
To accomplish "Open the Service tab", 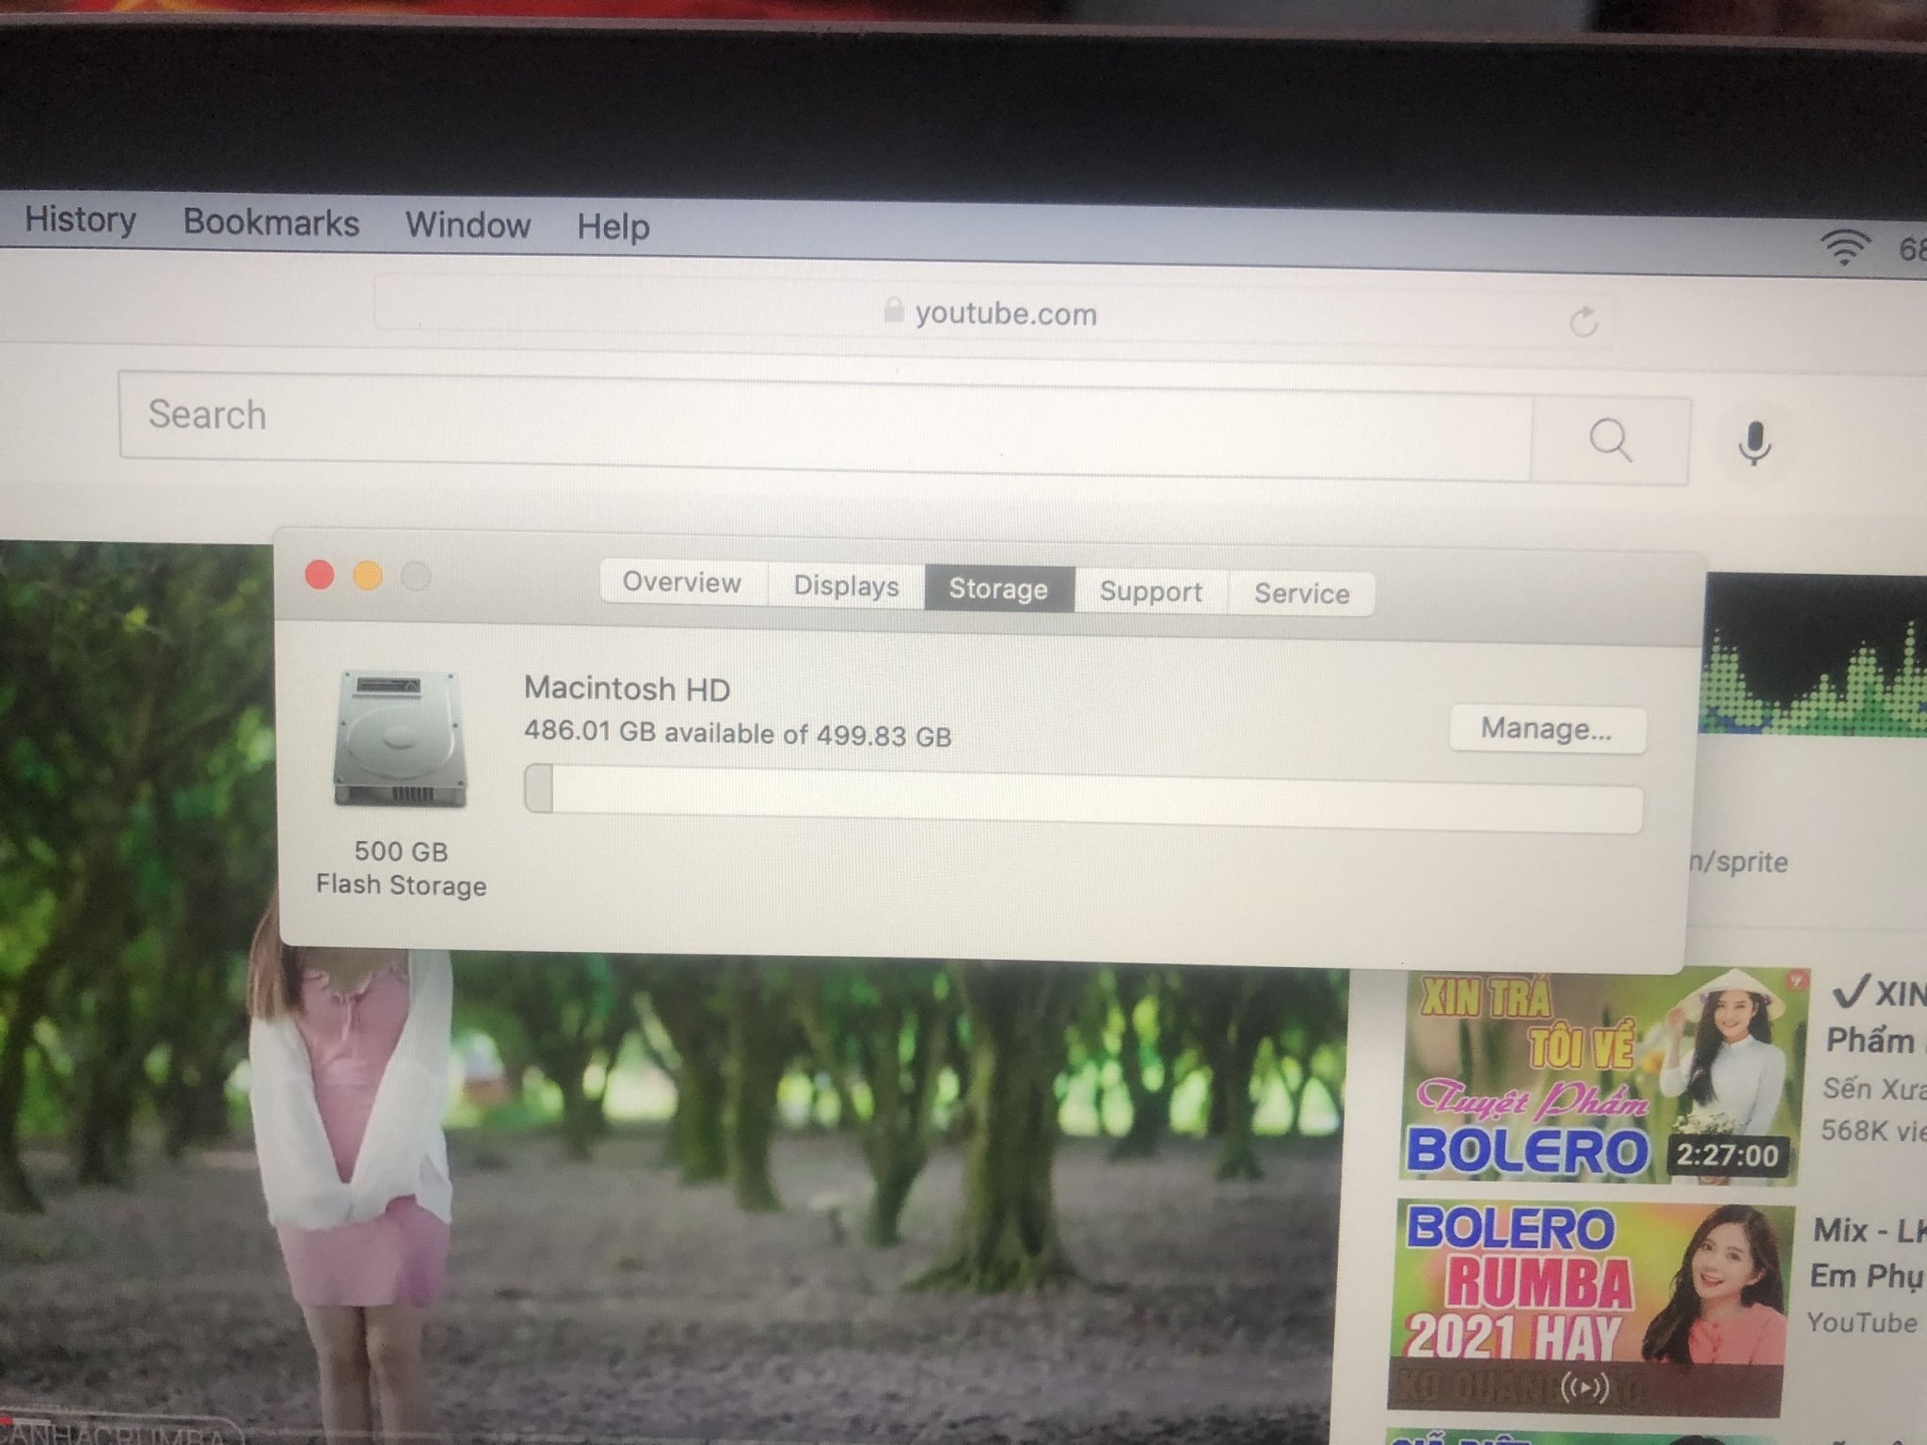I will [x=1301, y=594].
